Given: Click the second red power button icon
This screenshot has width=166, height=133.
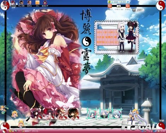Looking at the screenshot, I should click(128, 6).
